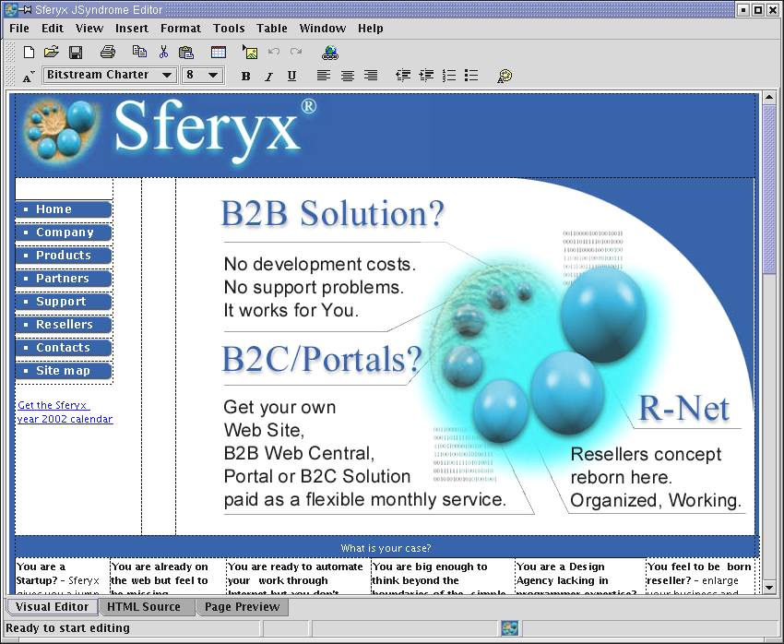Image resolution: width=784 pixels, height=644 pixels.
Task: Toggle italic formatting
Action: (268, 76)
